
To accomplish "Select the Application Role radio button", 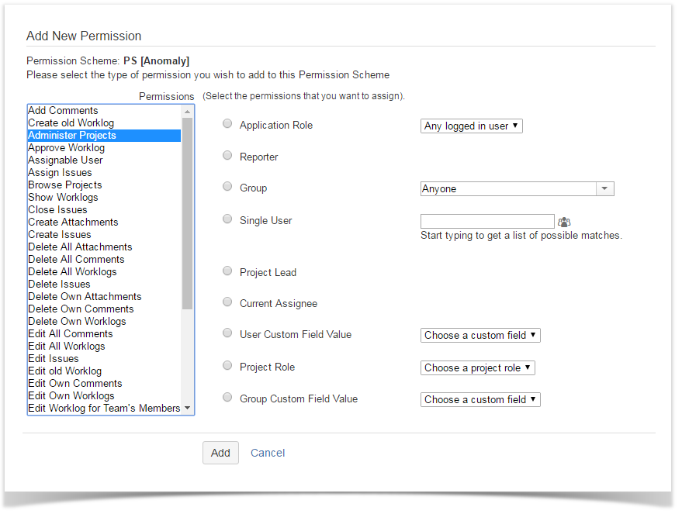I will pyautogui.click(x=227, y=123).
